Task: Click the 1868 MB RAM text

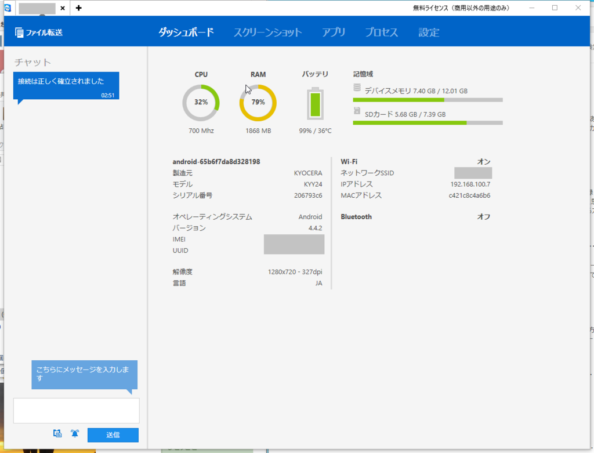Action: 258,131
